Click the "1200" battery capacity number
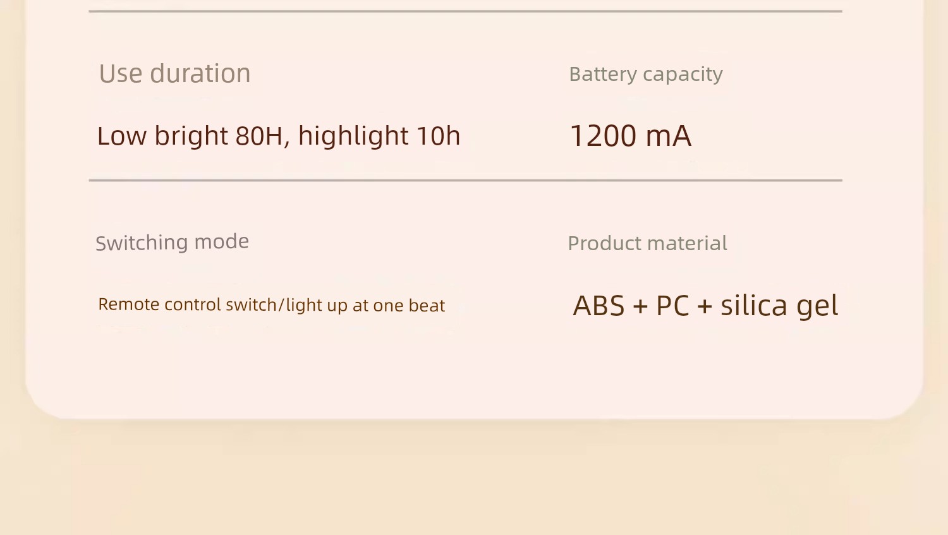 603,136
